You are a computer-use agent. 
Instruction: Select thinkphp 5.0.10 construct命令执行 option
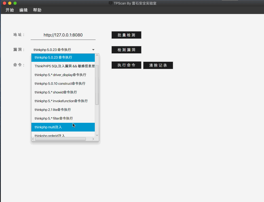63,84
